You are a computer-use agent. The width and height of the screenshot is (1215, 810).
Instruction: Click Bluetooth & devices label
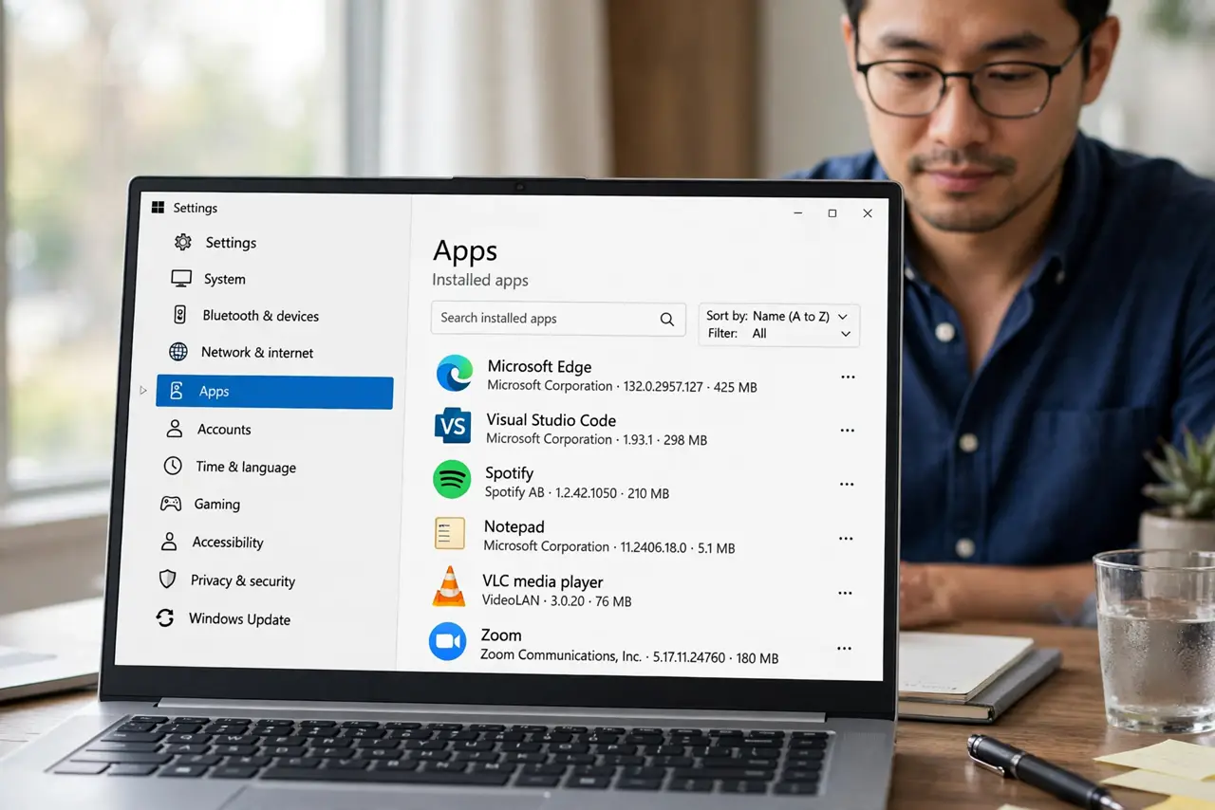point(261,316)
